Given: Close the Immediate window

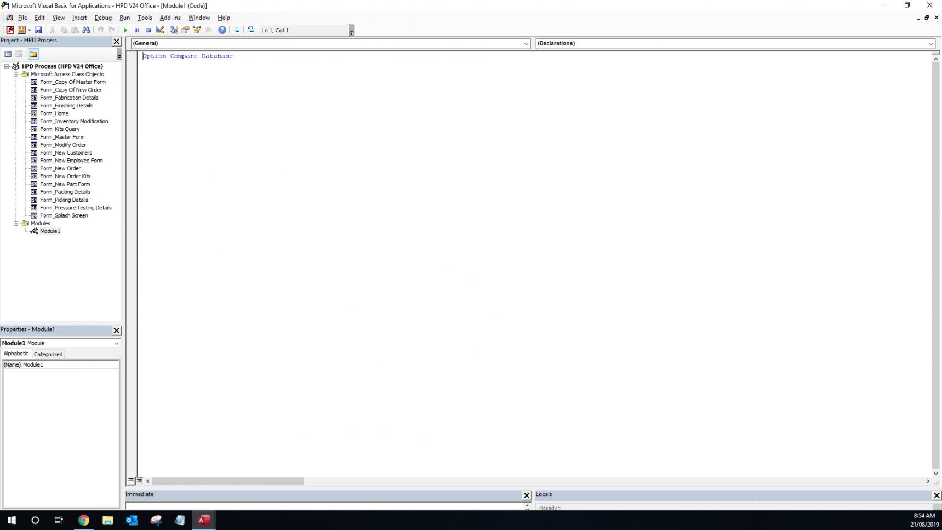Looking at the screenshot, I should tap(527, 495).
